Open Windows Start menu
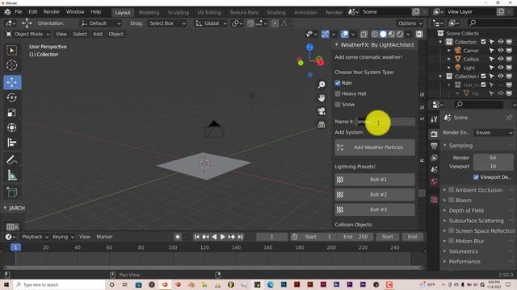Viewport: 517px width, 290px height. point(6,284)
